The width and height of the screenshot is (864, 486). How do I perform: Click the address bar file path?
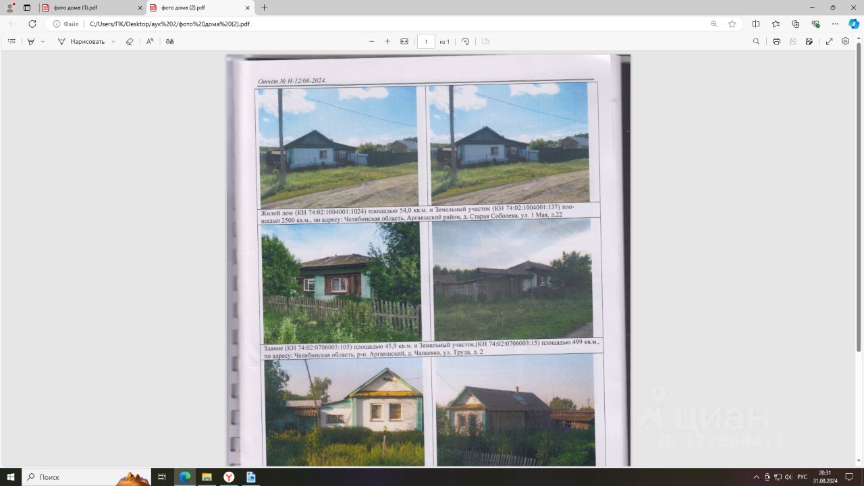pos(169,24)
